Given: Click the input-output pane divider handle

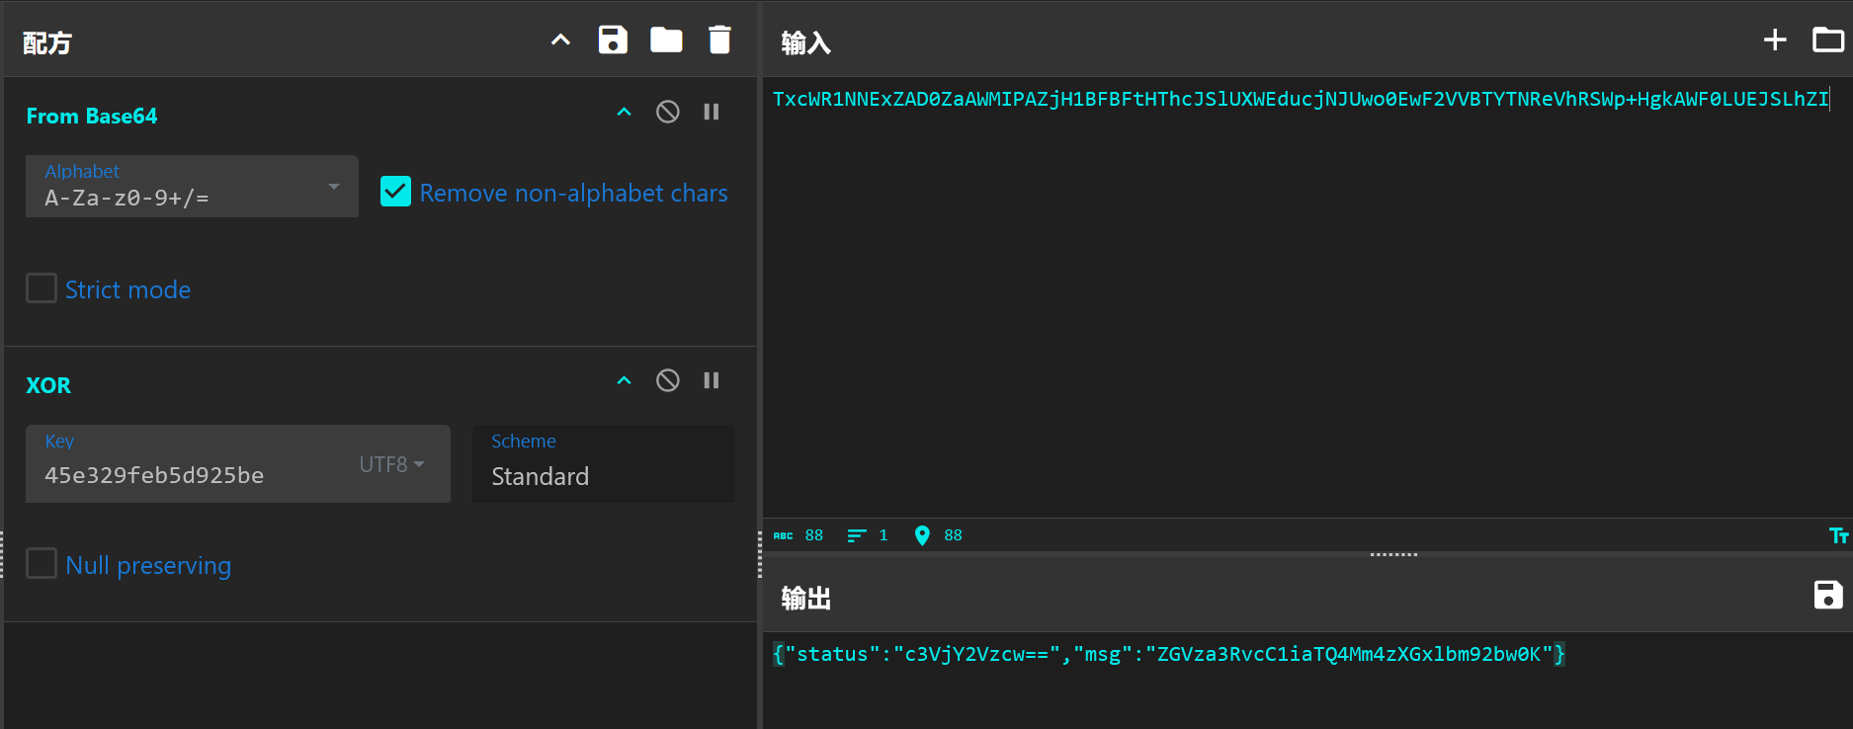Looking at the screenshot, I should point(1393,554).
